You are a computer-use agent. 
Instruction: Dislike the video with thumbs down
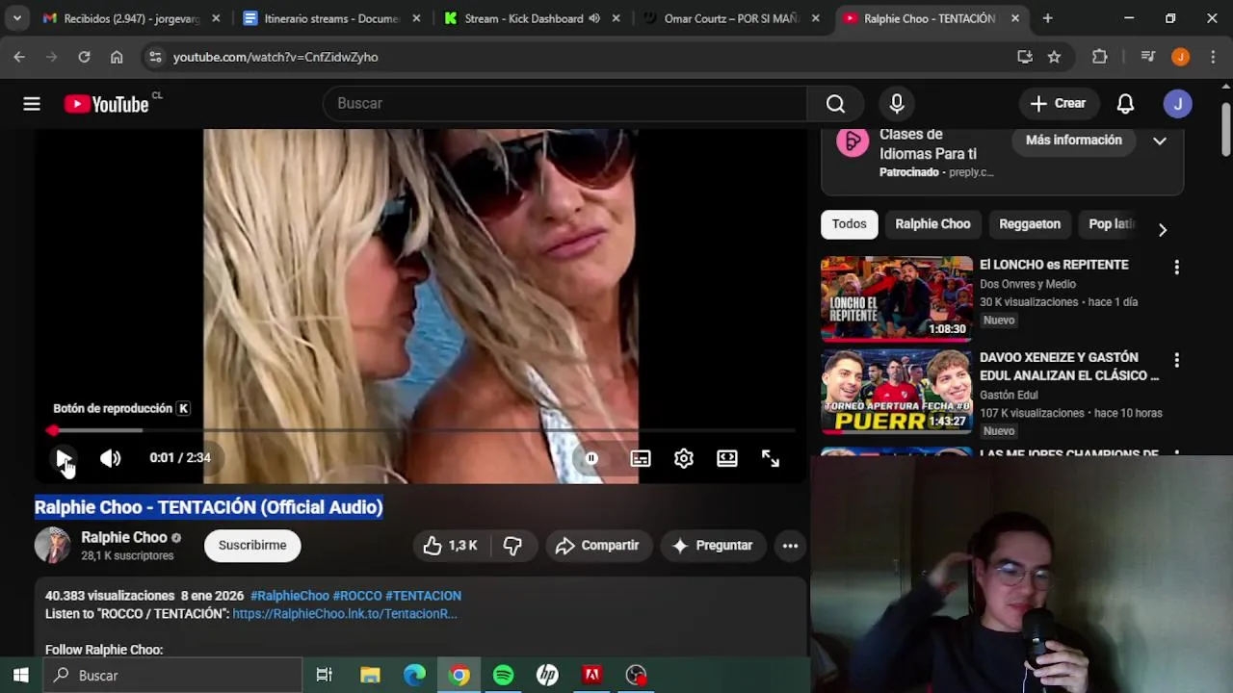pyautogui.click(x=512, y=546)
